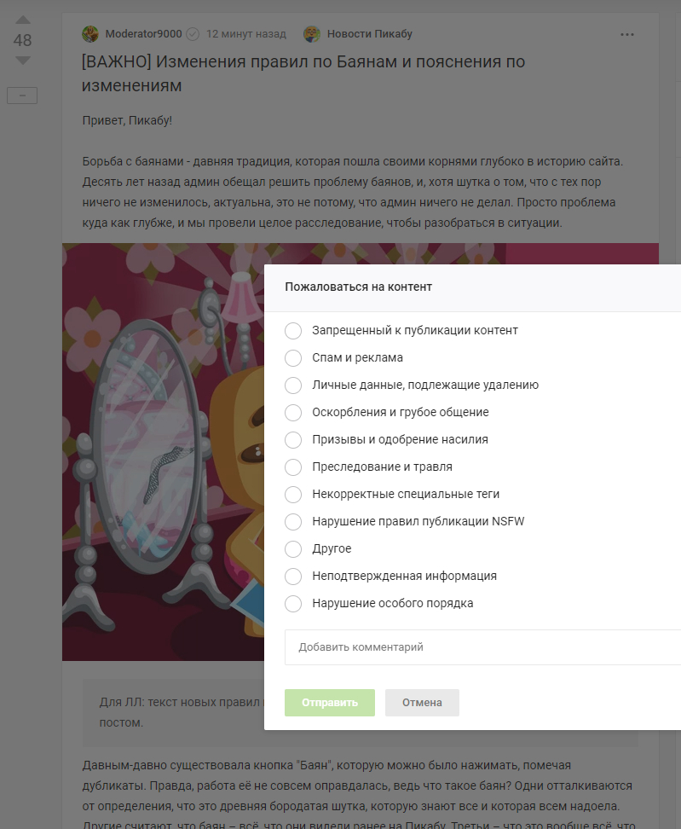Select 'Запрещенный к публикации контент' radio option
Viewport: 681px width, 829px height.
click(x=293, y=331)
